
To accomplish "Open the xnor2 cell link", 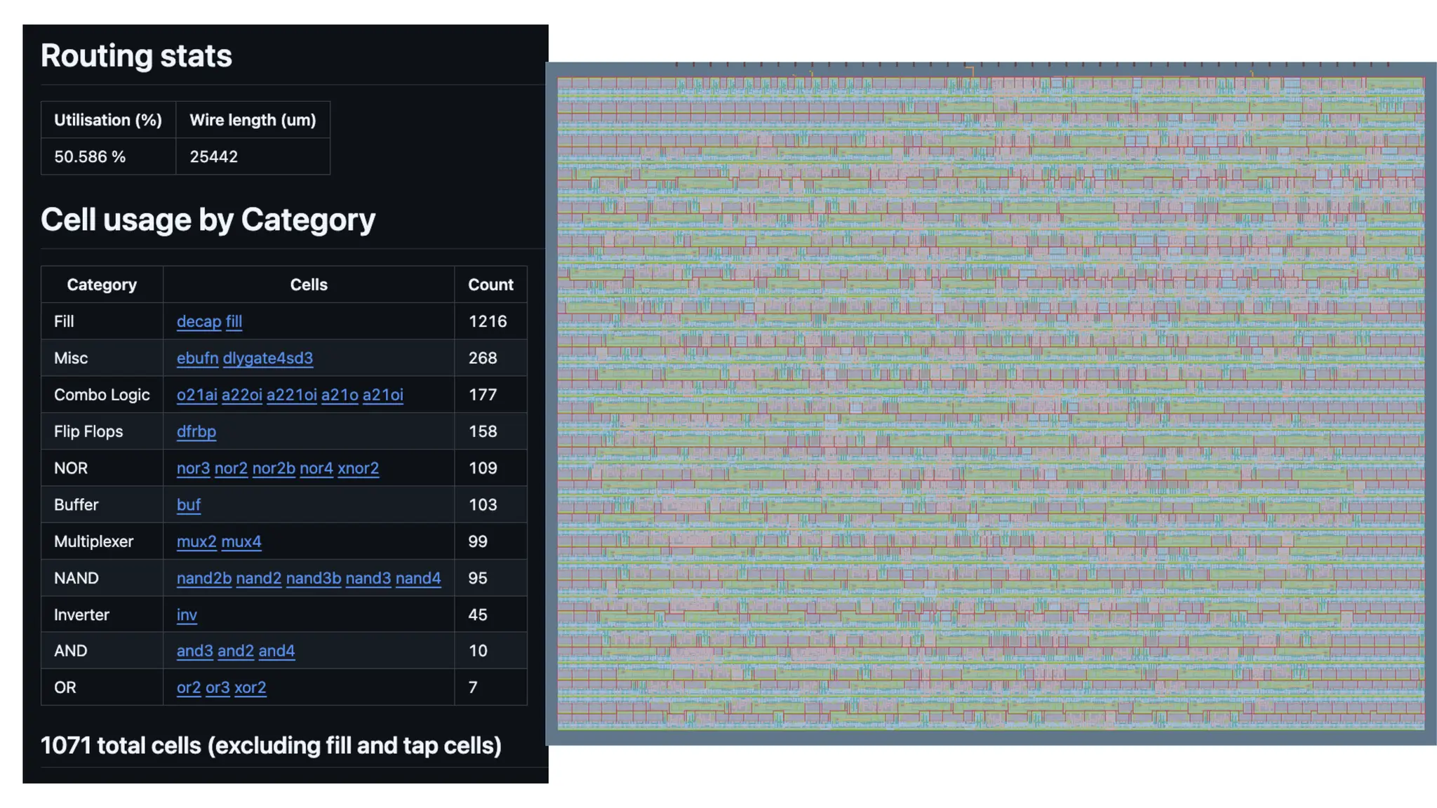I will tap(358, 468).
